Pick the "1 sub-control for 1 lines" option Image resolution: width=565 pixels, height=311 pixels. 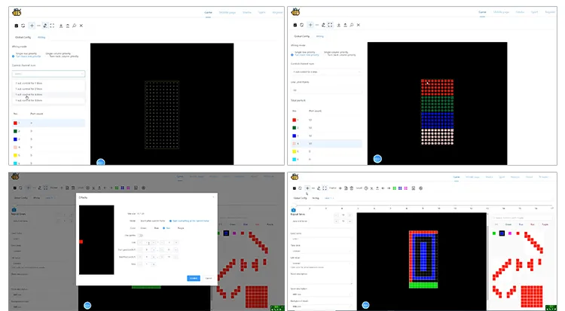(29, 82)
